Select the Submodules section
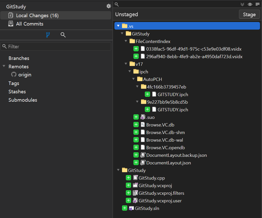Image resolution: width=262 pixels, height=218 pixels. [x=23, y=100]
